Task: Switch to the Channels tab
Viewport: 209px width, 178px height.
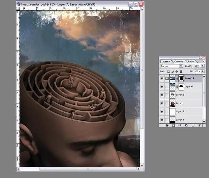Action: point(179,62)
